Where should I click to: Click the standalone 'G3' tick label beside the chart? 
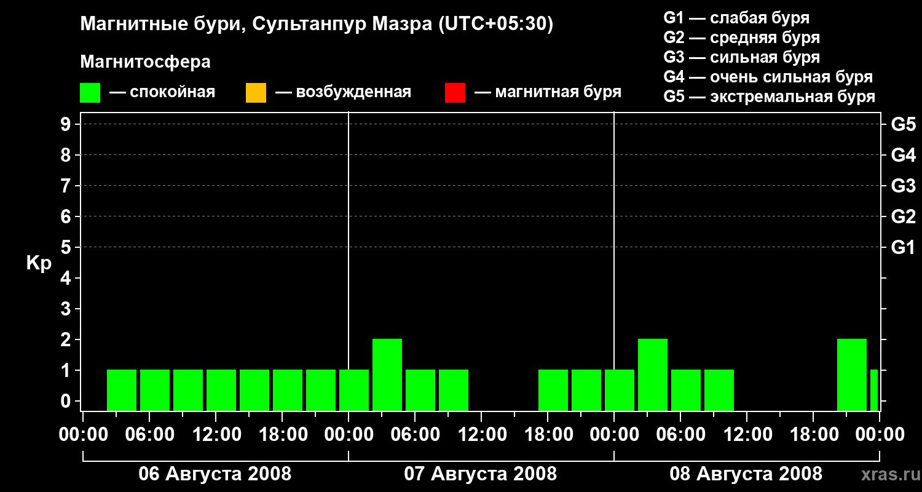click(x=904, y=186)
